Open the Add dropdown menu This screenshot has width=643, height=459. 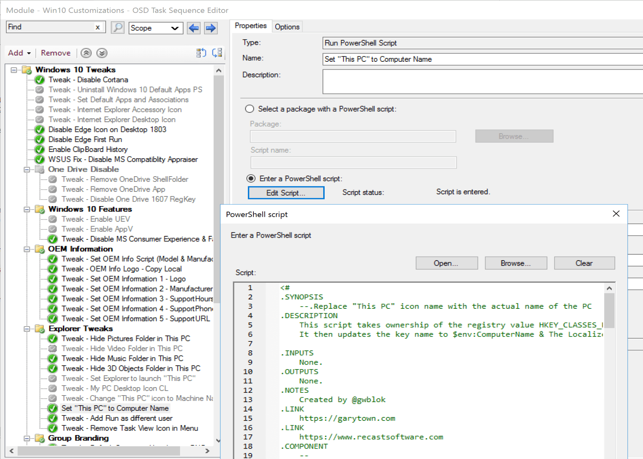(x=19, y=53)
